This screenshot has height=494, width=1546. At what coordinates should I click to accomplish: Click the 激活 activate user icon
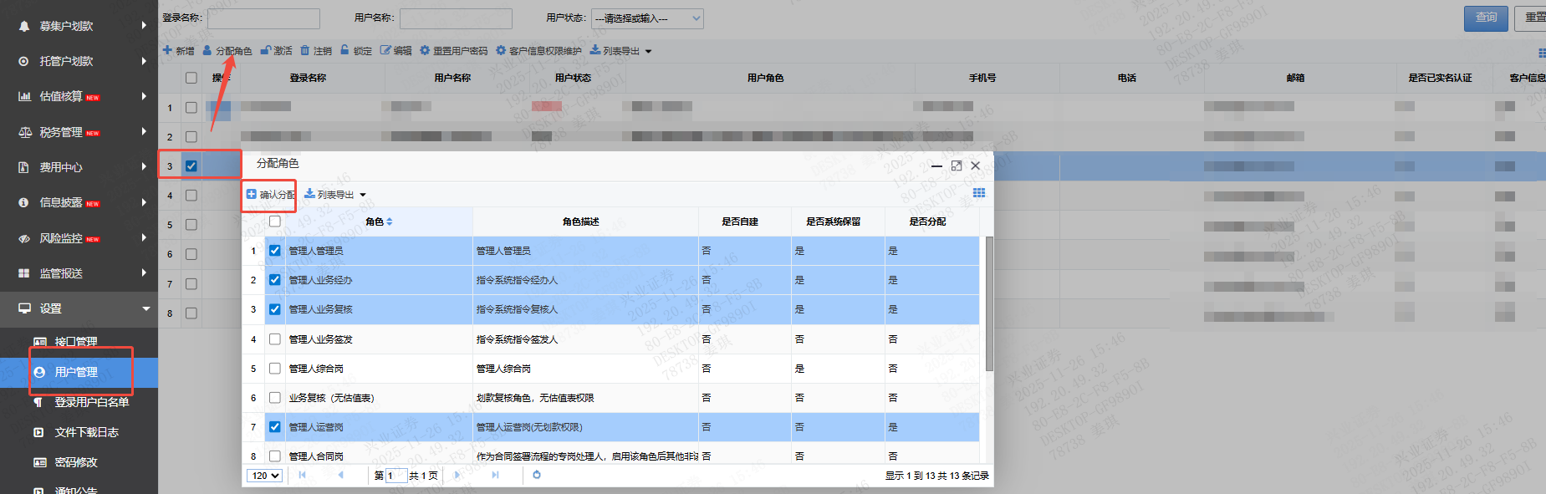coord(265,51)
